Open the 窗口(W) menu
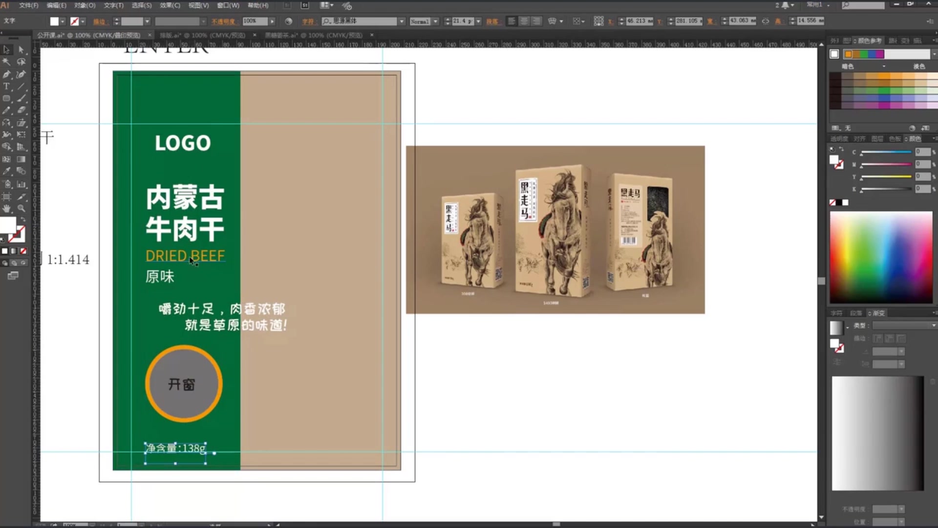The width and height of the screenshot is (938, 528). point(228,5)
